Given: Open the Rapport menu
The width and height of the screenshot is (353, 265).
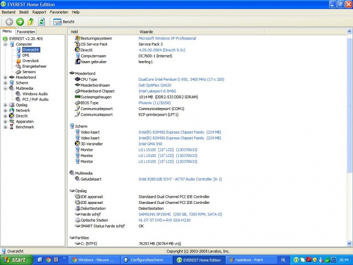Looking at the screenshot, I should coord(39,12).
